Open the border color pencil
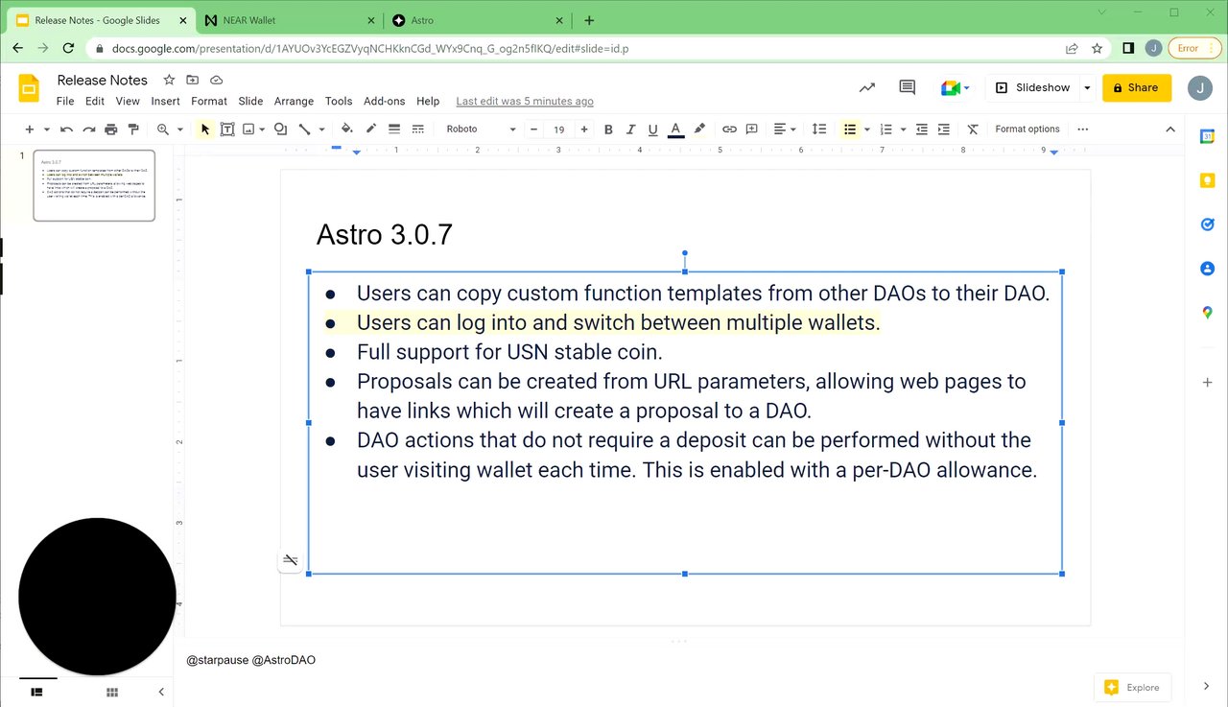 370,129
